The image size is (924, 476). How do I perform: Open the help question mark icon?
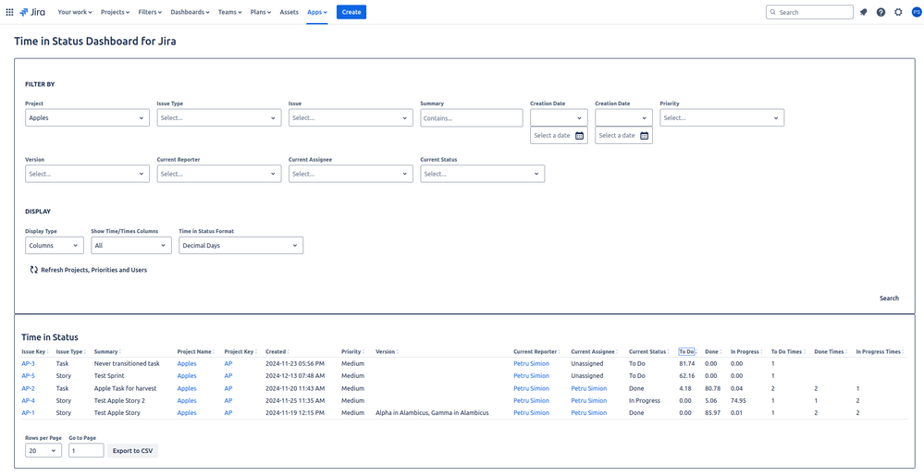(x=881, y=12)
